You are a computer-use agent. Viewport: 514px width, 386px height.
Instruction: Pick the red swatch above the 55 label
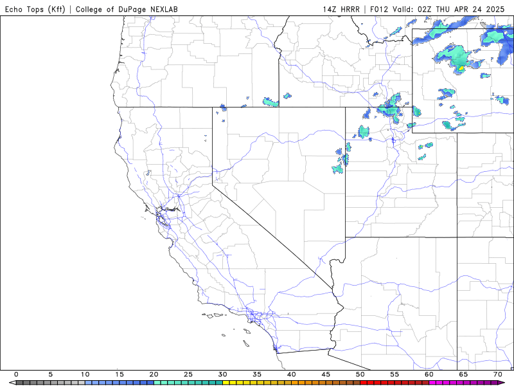[398, 383]
